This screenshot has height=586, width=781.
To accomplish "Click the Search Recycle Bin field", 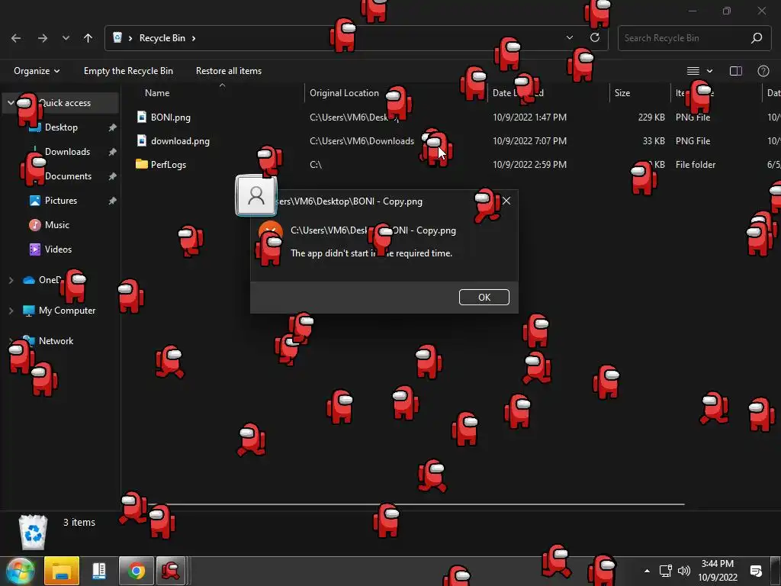I will 694,38.
